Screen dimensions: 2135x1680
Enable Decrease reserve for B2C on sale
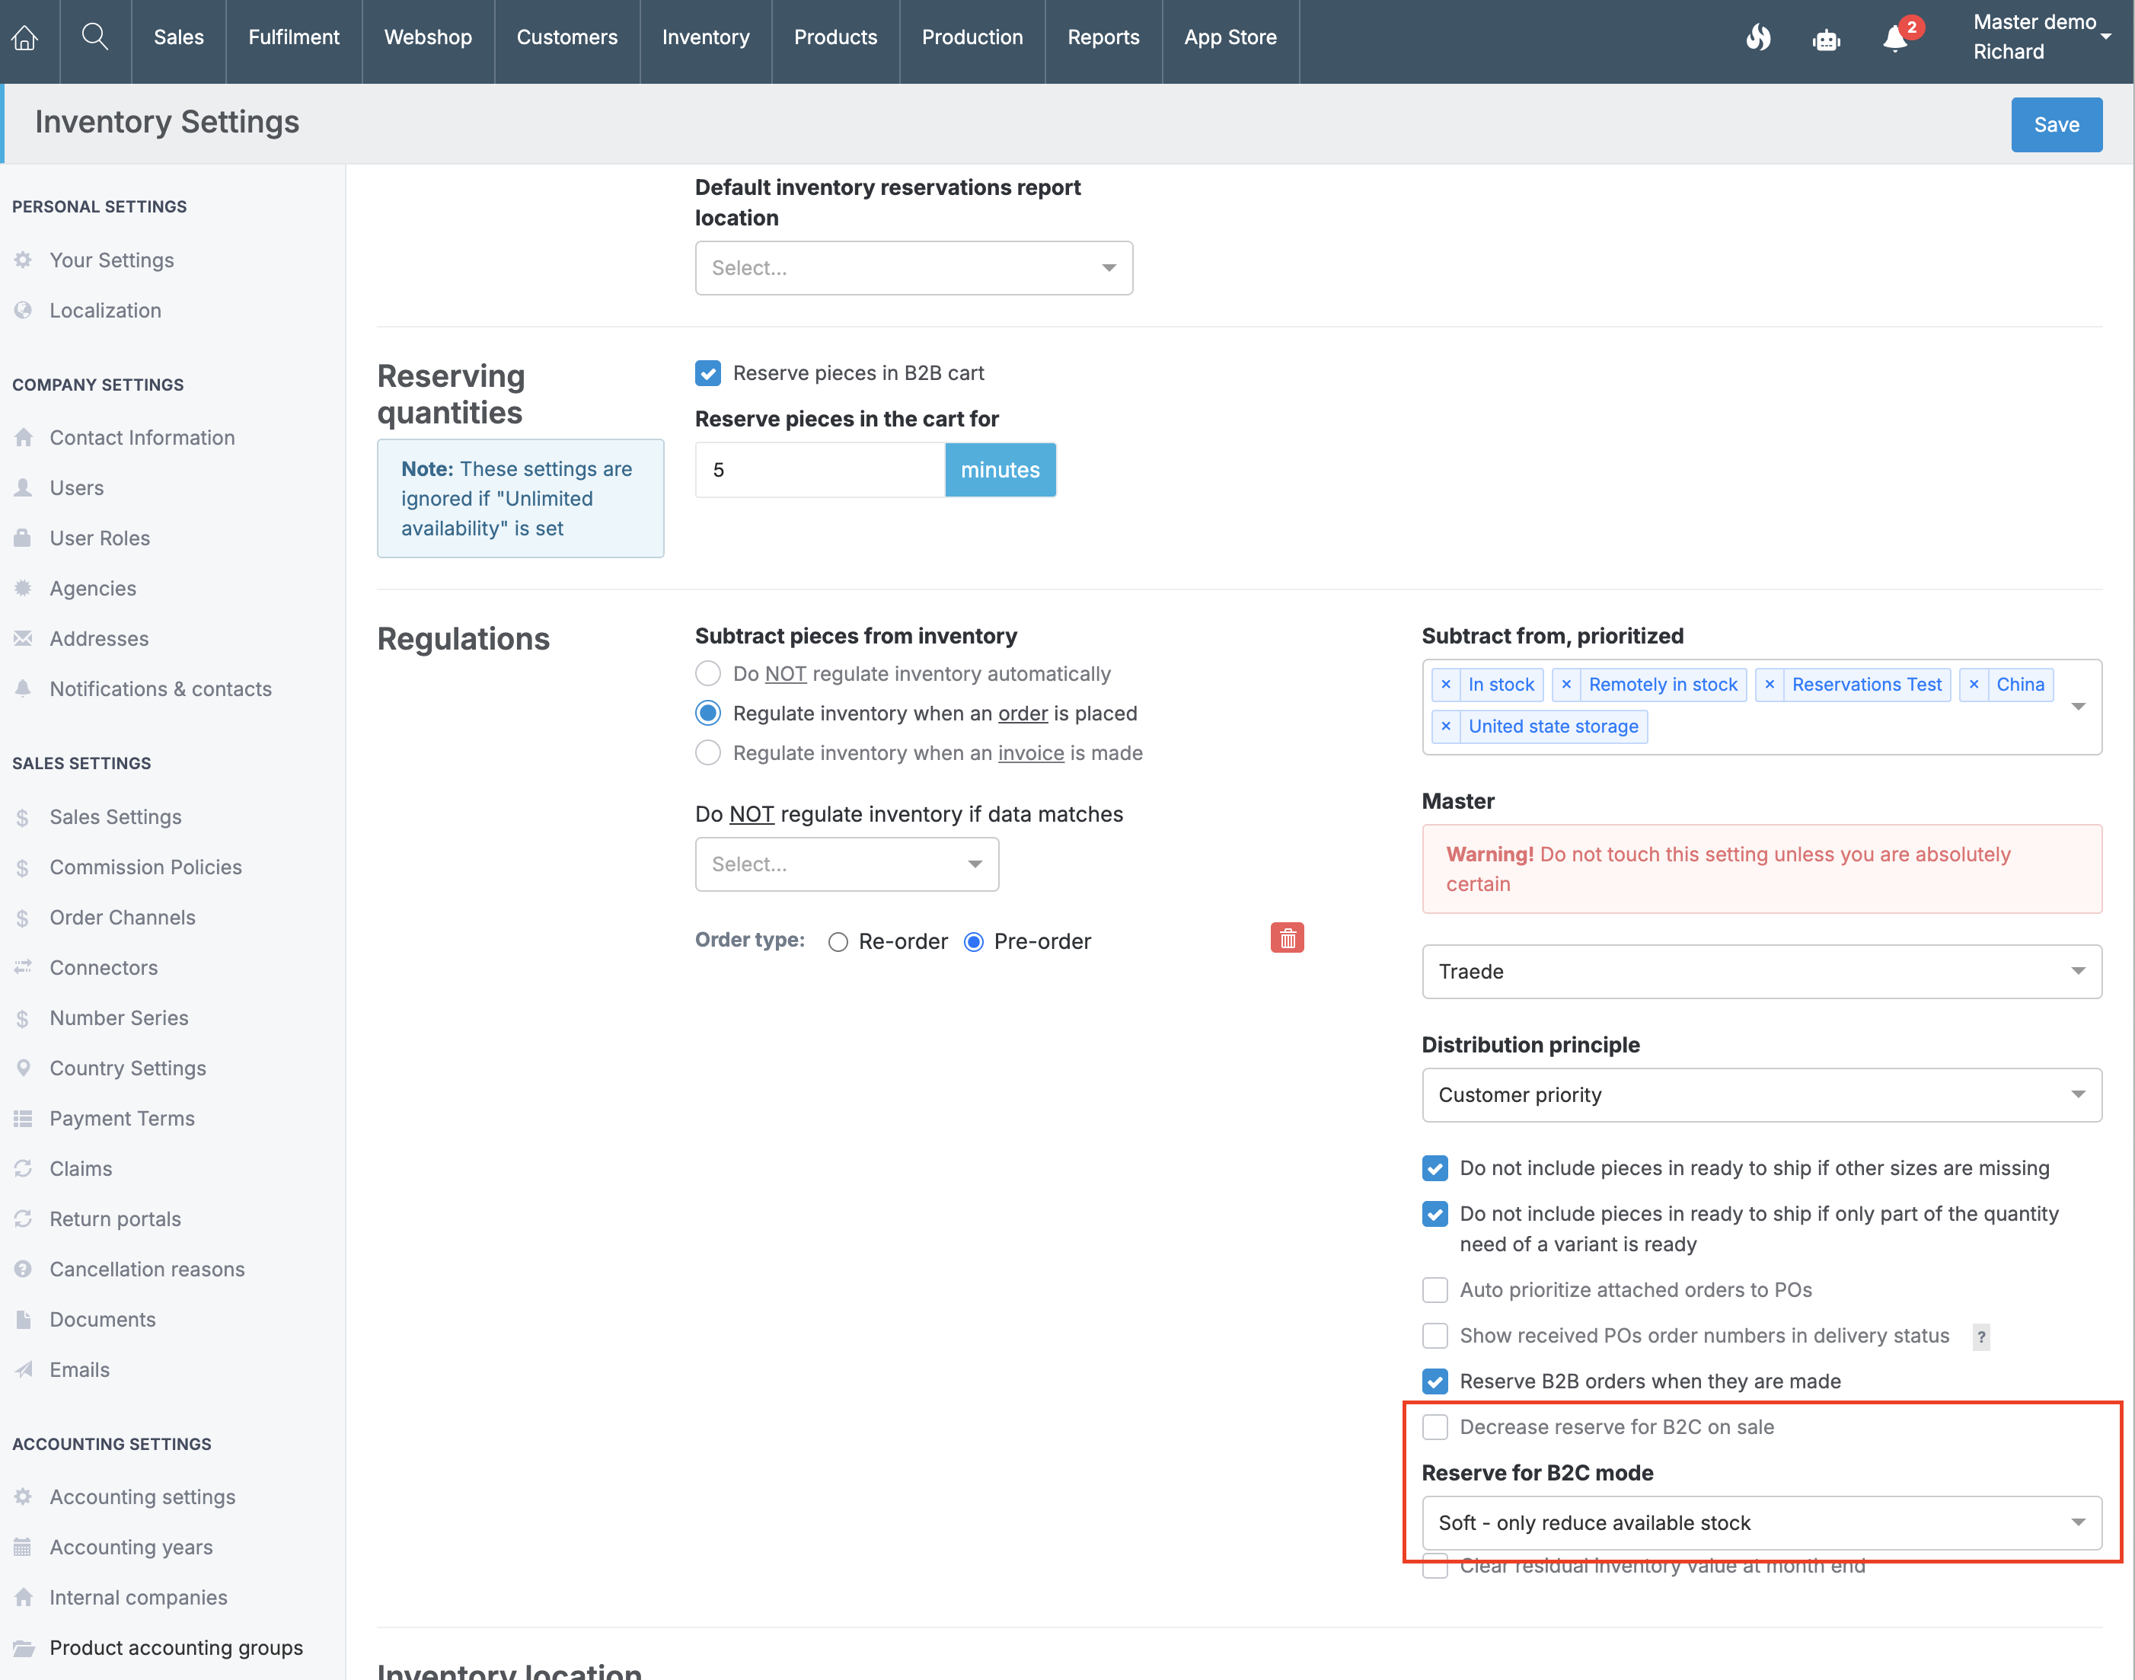click(1435, 1427)
